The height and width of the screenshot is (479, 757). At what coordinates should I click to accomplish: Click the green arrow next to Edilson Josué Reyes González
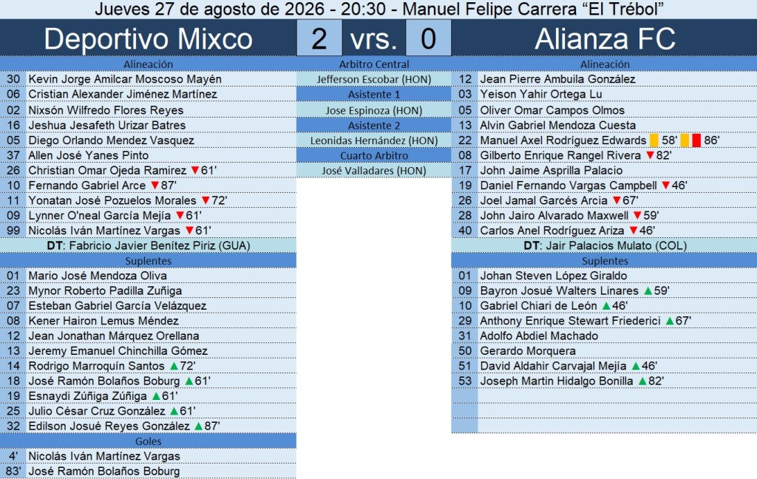tap(198, 427)
